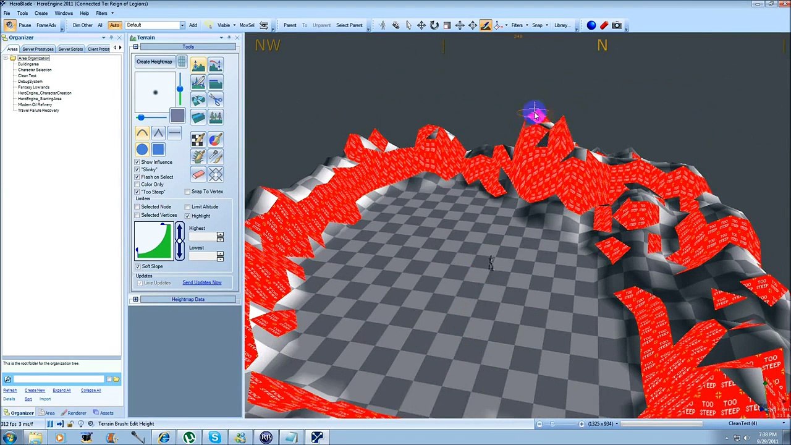Choose the round falloff brush shape
The width and height of the screenshot is (791, 445).
[x=142, y=133]
